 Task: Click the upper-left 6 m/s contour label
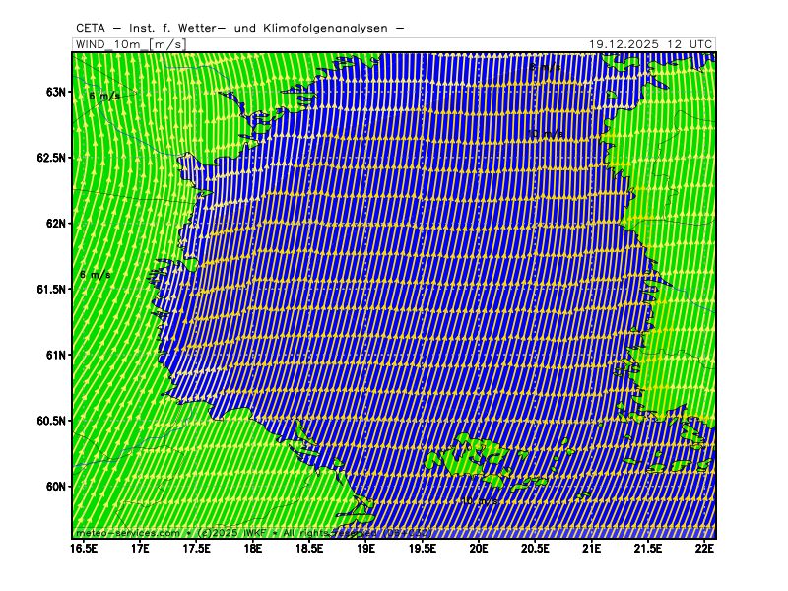point(102,97)
